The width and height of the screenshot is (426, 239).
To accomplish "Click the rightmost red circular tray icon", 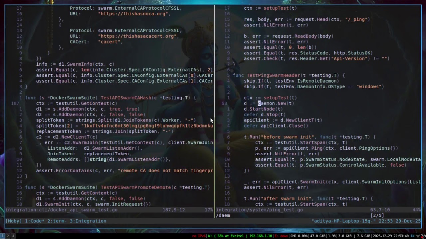I will coord(423,236).
